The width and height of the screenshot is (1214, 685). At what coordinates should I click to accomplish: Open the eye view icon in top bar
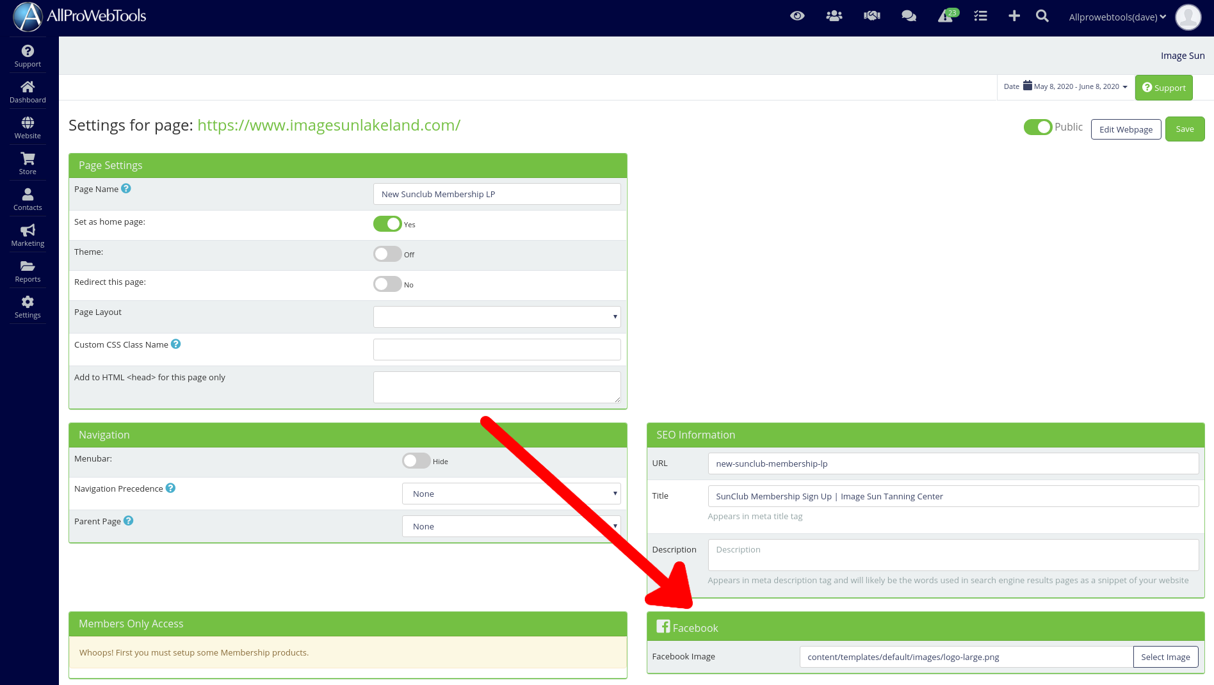797,16
